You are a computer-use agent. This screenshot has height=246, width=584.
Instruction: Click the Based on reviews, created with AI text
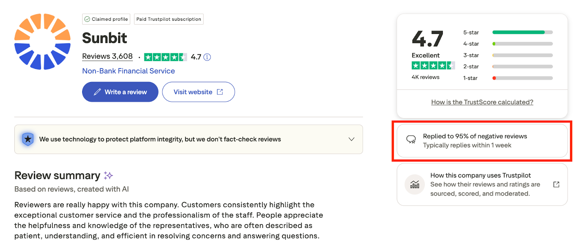click(72, 189)
